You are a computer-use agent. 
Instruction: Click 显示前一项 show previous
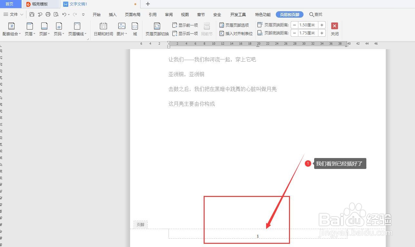click(x=185, y=25)
